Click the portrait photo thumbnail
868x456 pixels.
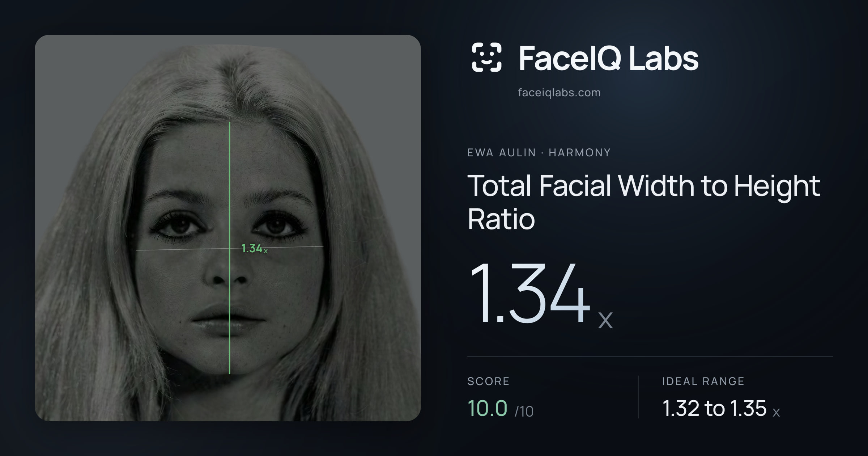tap(228, 228)
